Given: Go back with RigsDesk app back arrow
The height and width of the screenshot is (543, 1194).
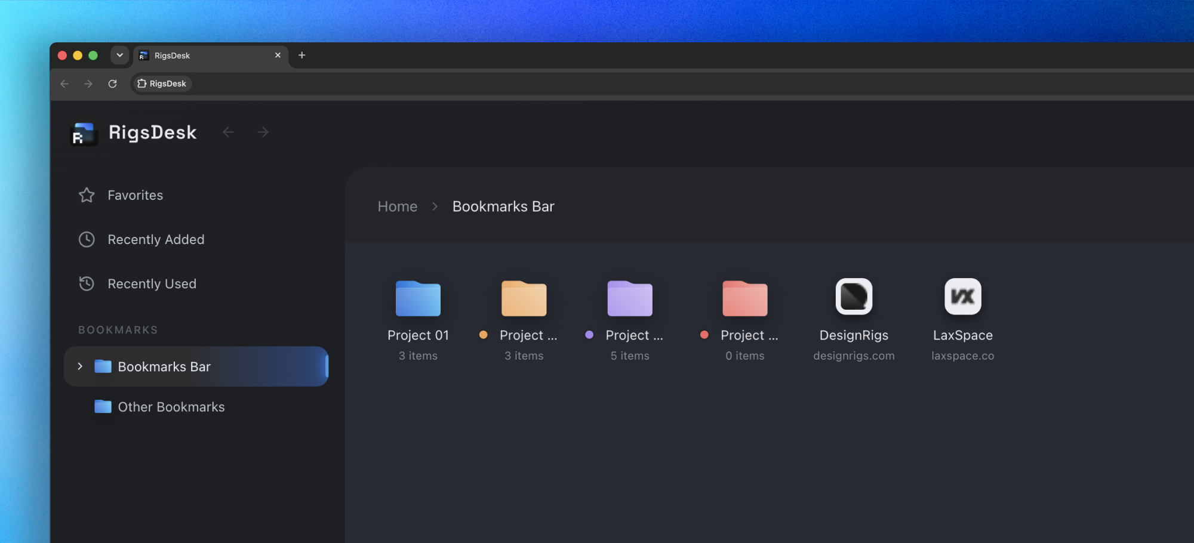Looking at the screenshot, I should [228, 132].
